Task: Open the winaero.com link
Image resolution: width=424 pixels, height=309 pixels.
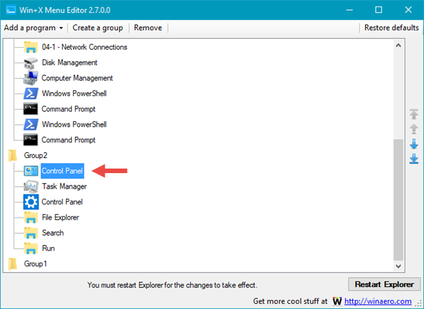Action: coord(378,301)
